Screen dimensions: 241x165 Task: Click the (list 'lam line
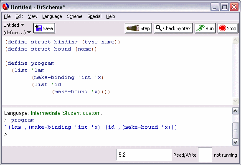pos(28,70)
